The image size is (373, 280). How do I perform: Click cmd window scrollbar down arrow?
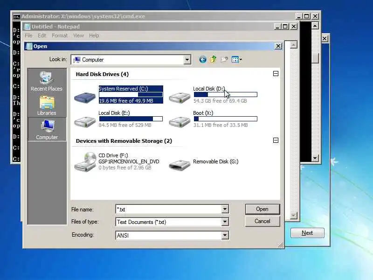point(315,158)
